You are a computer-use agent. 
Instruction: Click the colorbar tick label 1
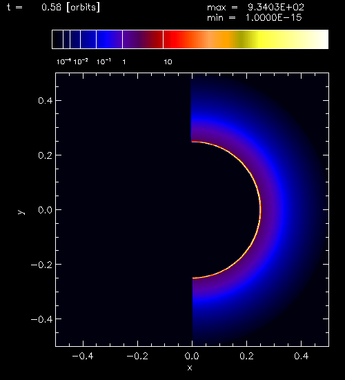124,62
